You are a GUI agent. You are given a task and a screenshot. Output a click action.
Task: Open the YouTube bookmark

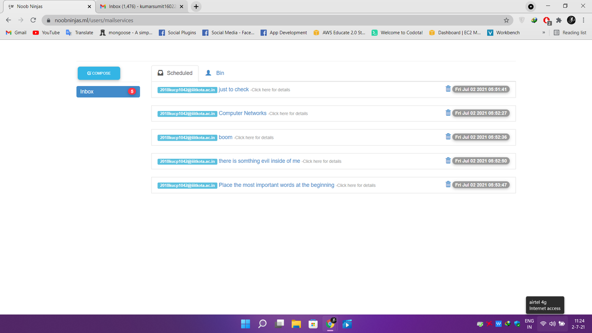46,32
